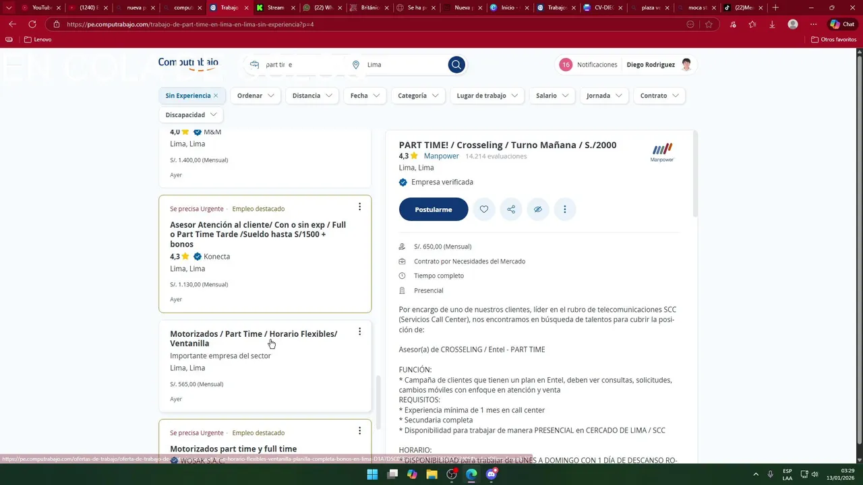Expand the Fecha filter
The height and width of the screenshot is (485, 863).
365,96
